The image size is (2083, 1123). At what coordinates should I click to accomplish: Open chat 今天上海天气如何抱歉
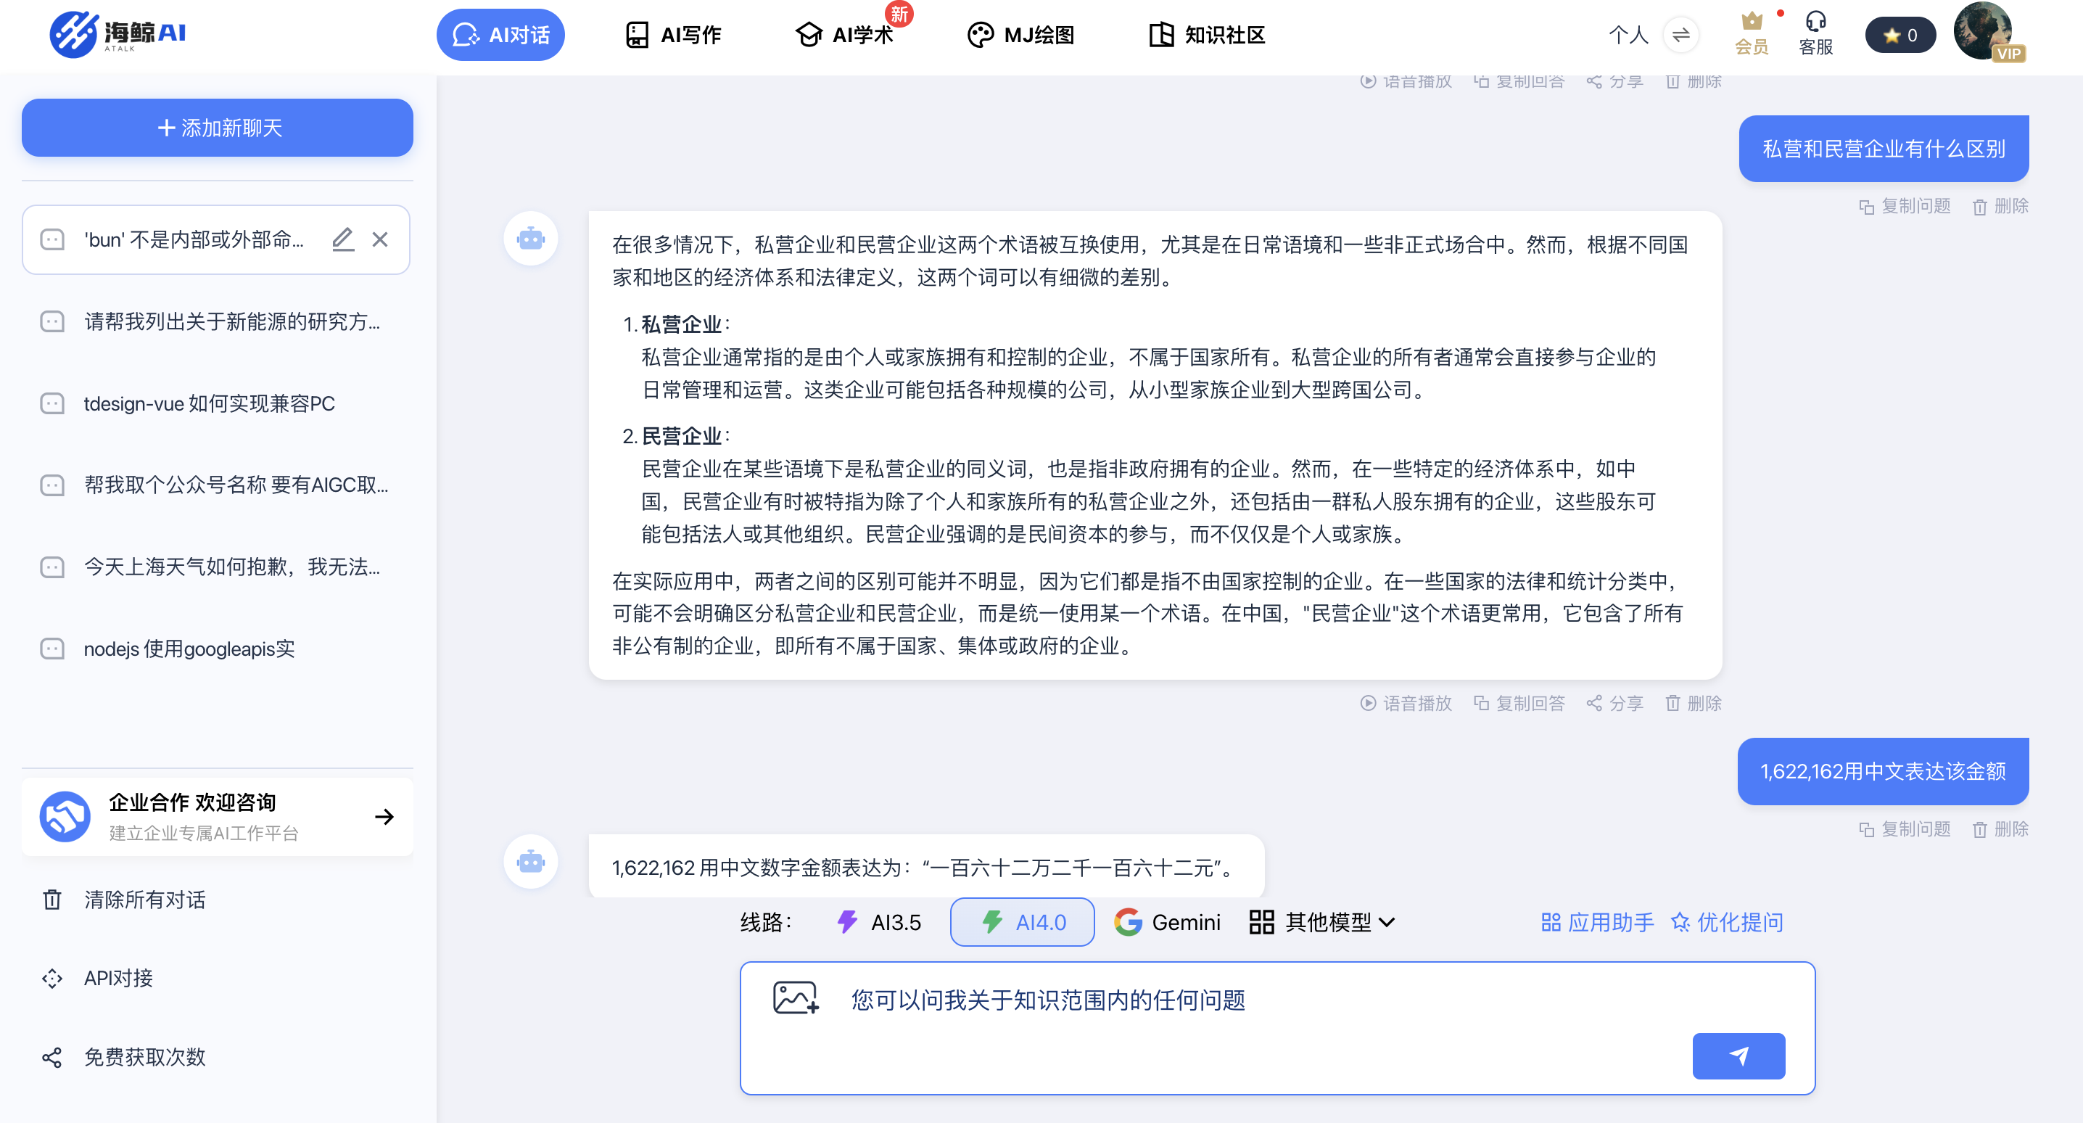tap(217, 567)
